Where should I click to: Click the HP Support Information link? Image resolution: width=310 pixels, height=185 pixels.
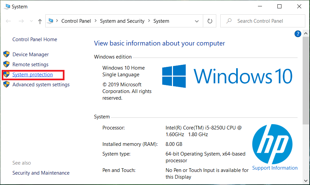tap(275, 168)
